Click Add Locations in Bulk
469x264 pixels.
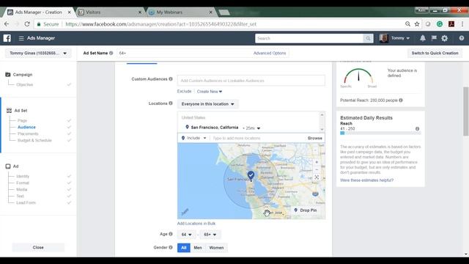tap(196, 224)
